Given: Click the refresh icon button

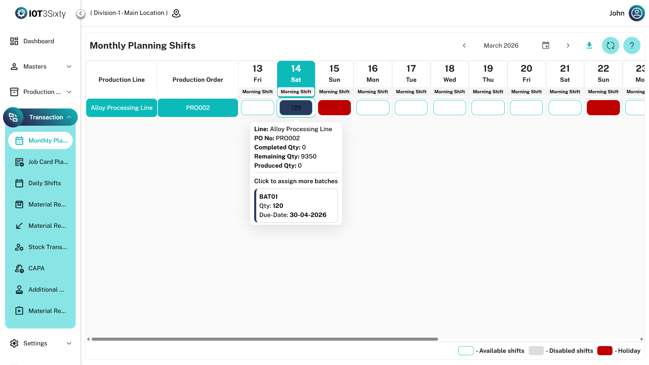Looking at the screenshot, I should [x=610, y=45].
